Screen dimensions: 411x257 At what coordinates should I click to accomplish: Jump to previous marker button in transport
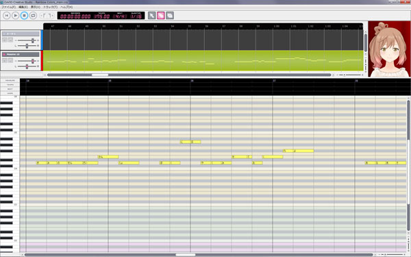[44, 16]
